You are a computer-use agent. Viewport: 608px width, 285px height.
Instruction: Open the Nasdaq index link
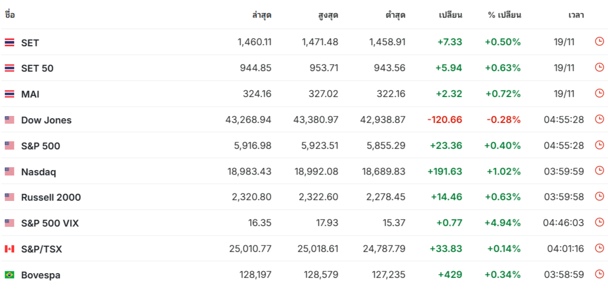[x=38, y=172]
